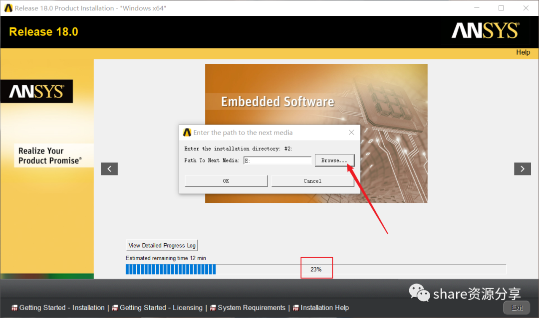This screenshot has height=318, width=539.
Task: Click the PDF icon beside Getting Started - Installation
Action: click(14, 308)
